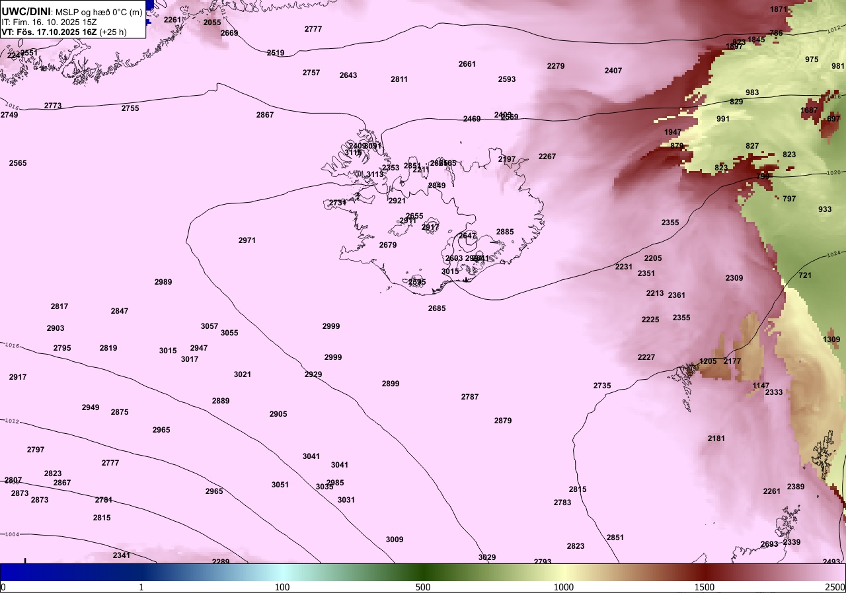Click the value 2773
Screen dimensions: 846x593
[53, 106]
